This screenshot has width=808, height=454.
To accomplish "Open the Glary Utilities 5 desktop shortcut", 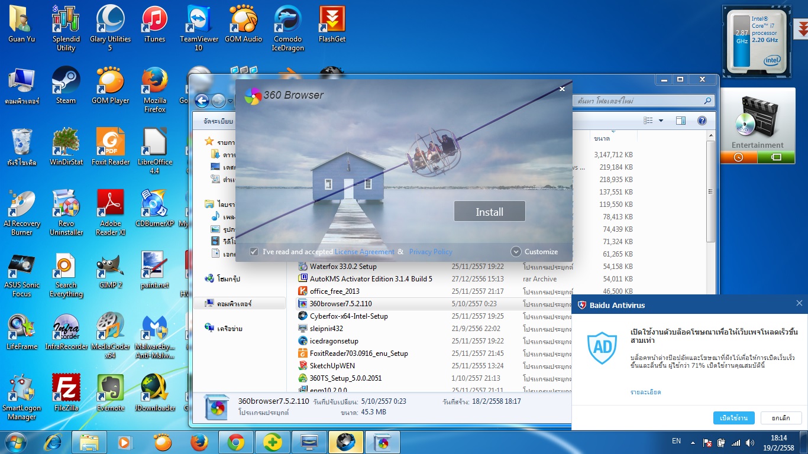I will point(110,28).
